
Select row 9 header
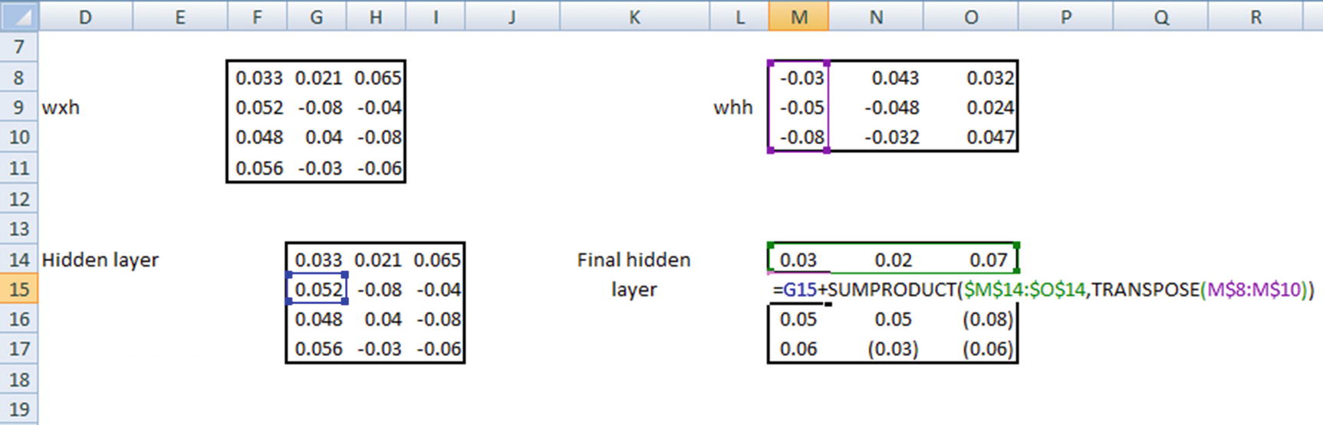pos(18,107)
